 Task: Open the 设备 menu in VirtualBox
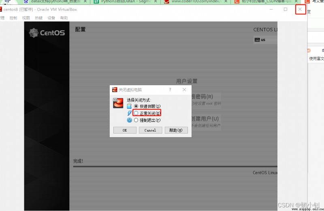coord(51,18)
